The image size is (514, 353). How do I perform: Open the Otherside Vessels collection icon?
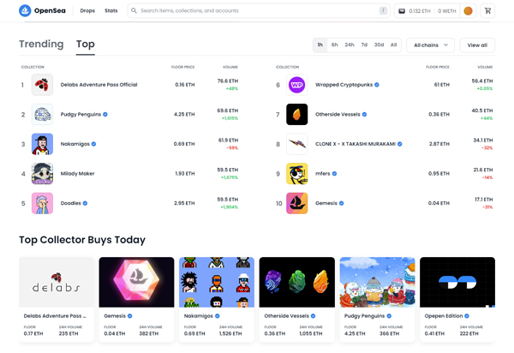[297, 115]
